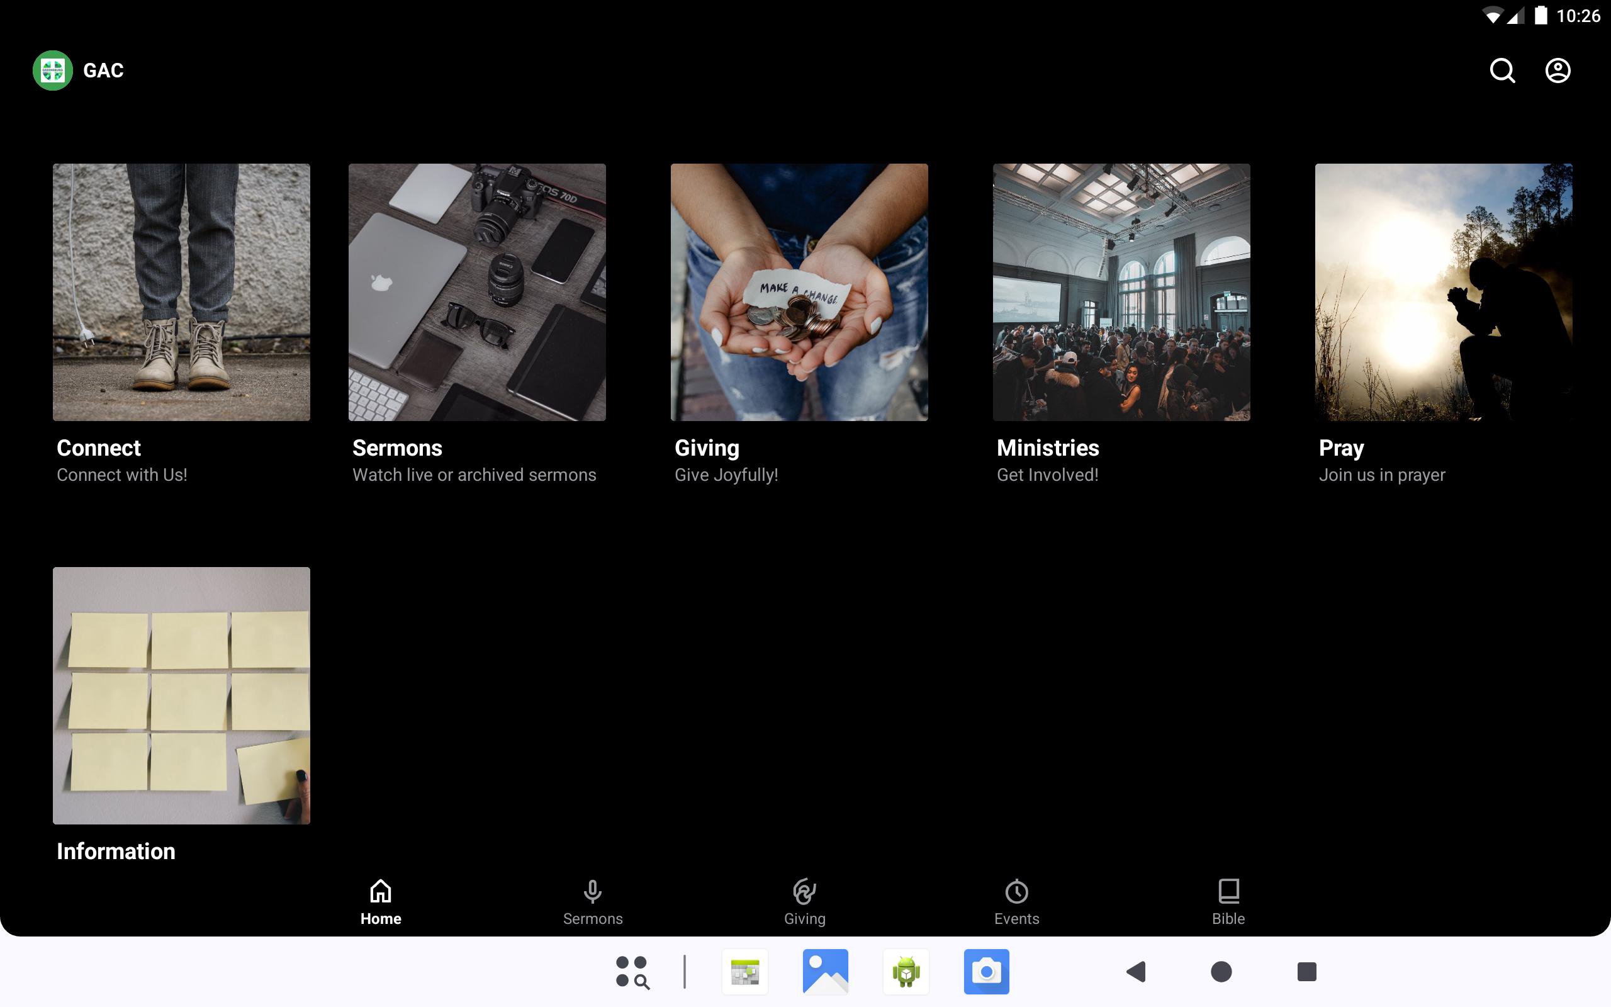
Task: Click the 'Watch live or archived sermons' text
Action: [x=474, y=475]
